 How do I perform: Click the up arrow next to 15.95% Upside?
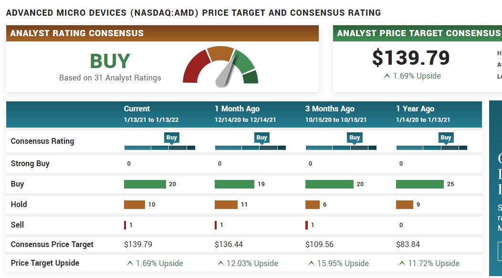[x=311, y=263]
